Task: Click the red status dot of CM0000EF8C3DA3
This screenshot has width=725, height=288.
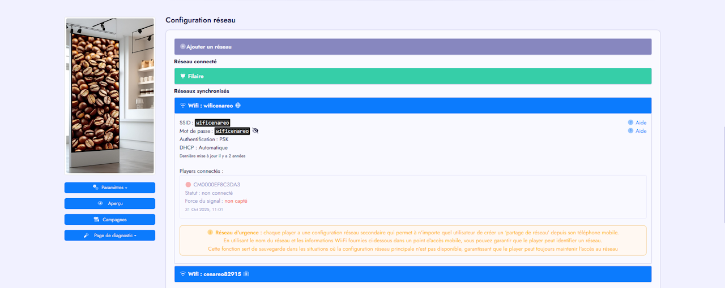Action: [188, 185]
